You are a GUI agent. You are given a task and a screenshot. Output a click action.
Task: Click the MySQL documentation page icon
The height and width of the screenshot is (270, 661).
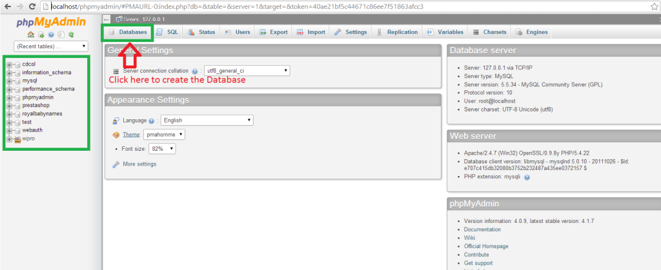tap(61, 35)
